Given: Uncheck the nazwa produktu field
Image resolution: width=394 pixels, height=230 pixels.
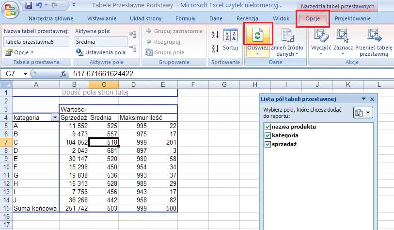Looking at the screenshot, I should pos(268,127).
